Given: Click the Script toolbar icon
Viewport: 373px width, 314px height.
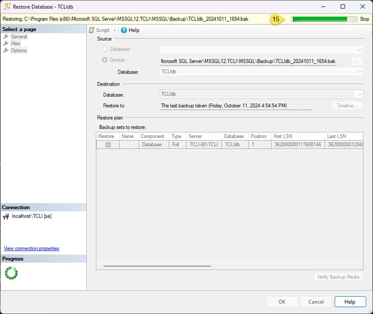Looking at the screenshot, I should pos(92,30).
